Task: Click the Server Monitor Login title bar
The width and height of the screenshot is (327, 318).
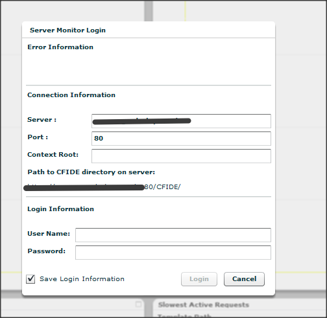Action: pyautogui.click(x=149, y=30)
